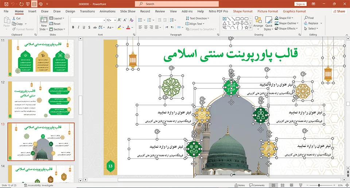Pick the oval shape in gallery
The height and width of the screenshot is (188, 350).
click(242, 19)
